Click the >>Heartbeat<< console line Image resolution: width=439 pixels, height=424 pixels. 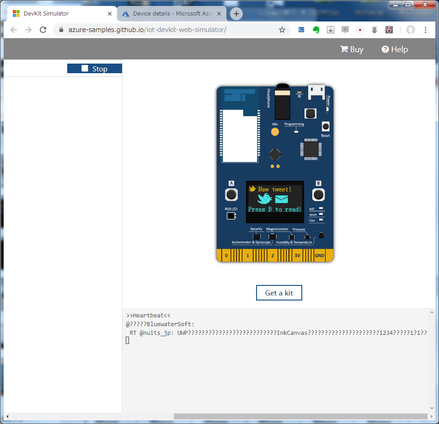click(x=148, y=315)
